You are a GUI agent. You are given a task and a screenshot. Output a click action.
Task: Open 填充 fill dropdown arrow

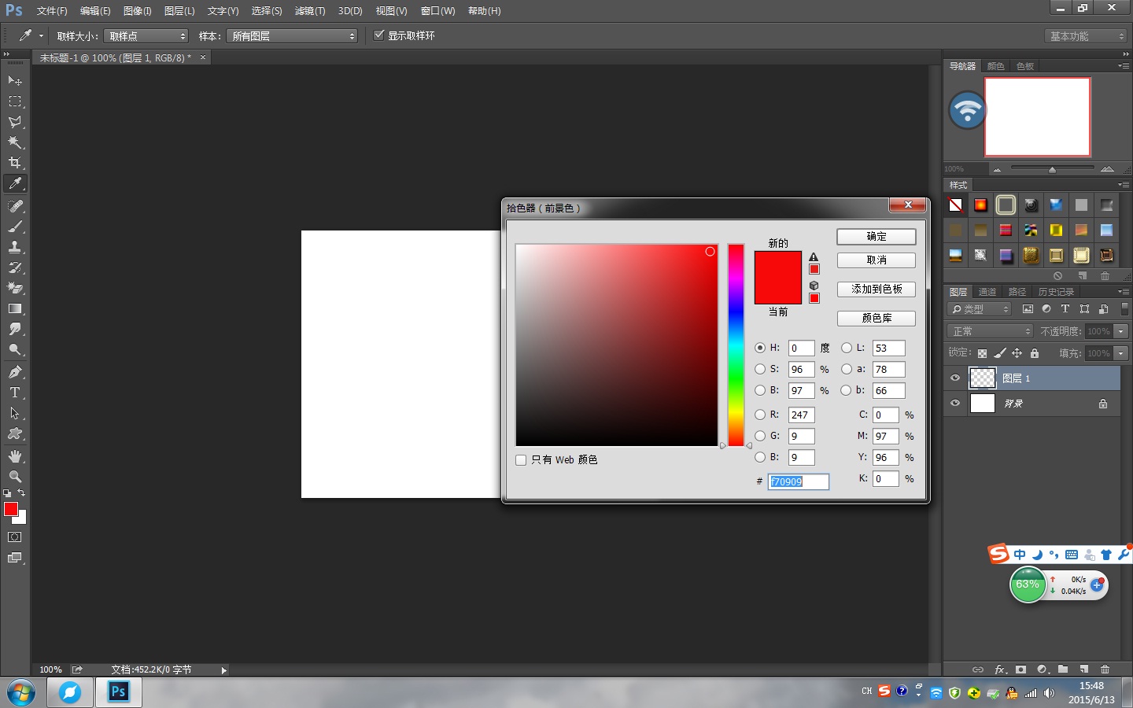coord(1121,353)
